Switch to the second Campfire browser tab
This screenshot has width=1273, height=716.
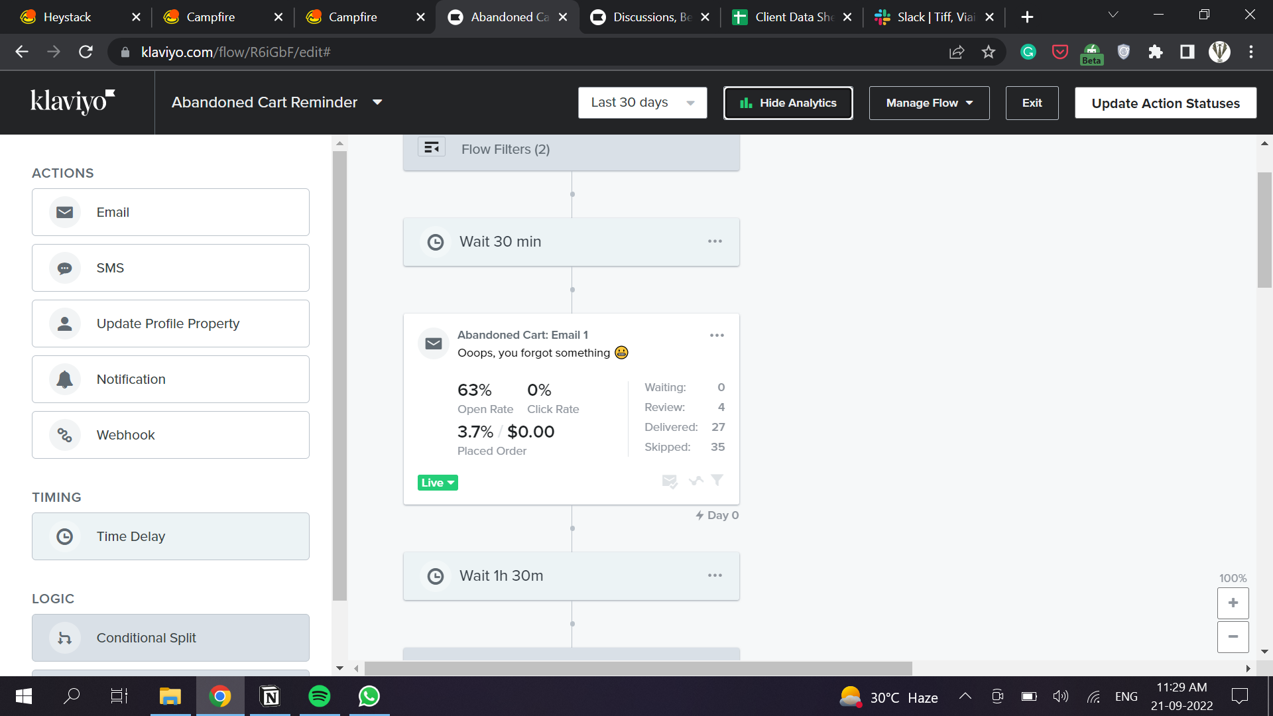pyautogui.click(x=365, y=17)
